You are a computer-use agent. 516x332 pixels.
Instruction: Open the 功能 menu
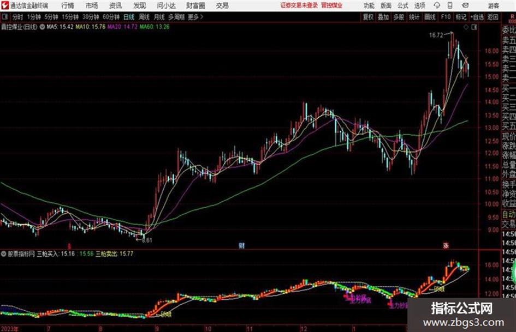369,5
